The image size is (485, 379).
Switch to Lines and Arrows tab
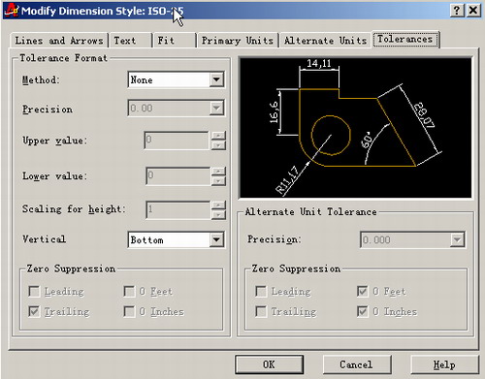pyautogui.click(x=59, y=41)
